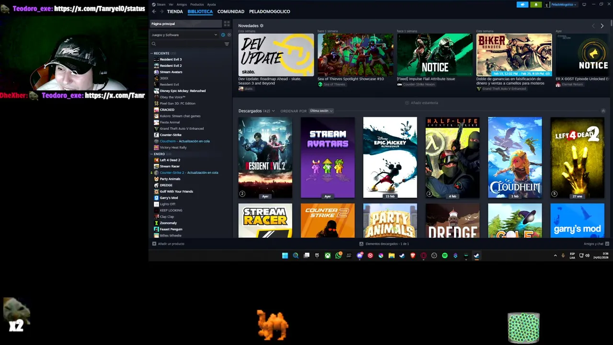Open the Juegos y Software dropdown

184,35
